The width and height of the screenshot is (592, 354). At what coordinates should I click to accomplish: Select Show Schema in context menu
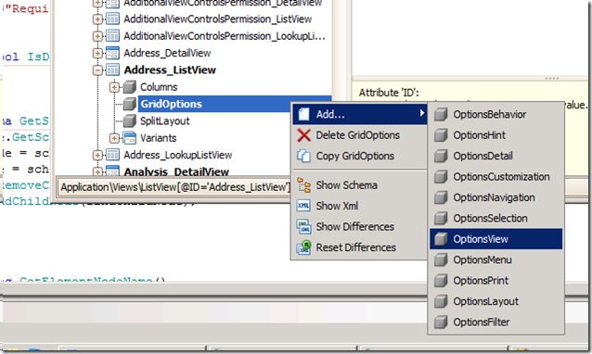(360, 185)
